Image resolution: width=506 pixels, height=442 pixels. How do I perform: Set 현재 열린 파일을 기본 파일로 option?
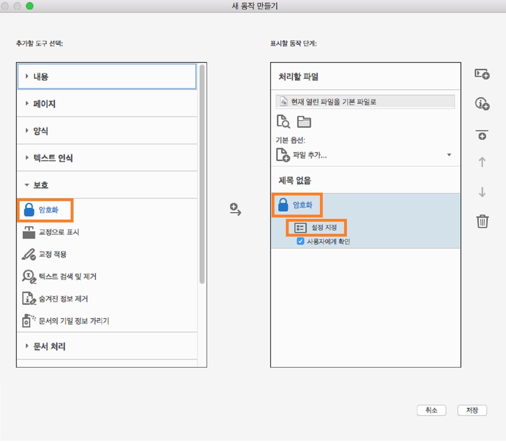365,101
